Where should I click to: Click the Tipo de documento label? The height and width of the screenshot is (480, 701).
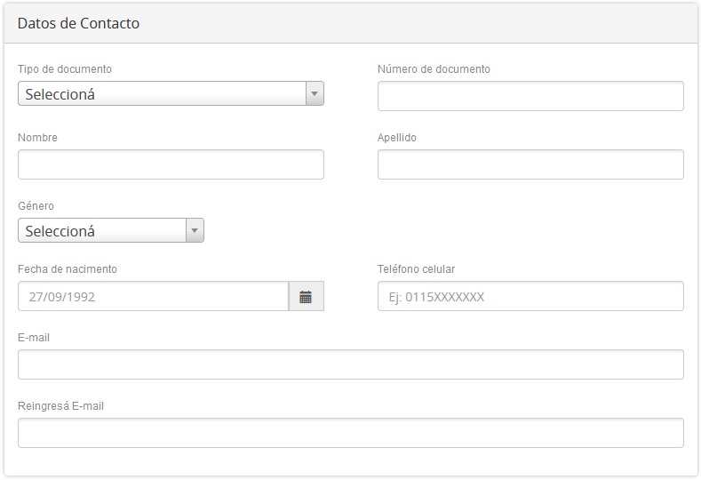65,69
